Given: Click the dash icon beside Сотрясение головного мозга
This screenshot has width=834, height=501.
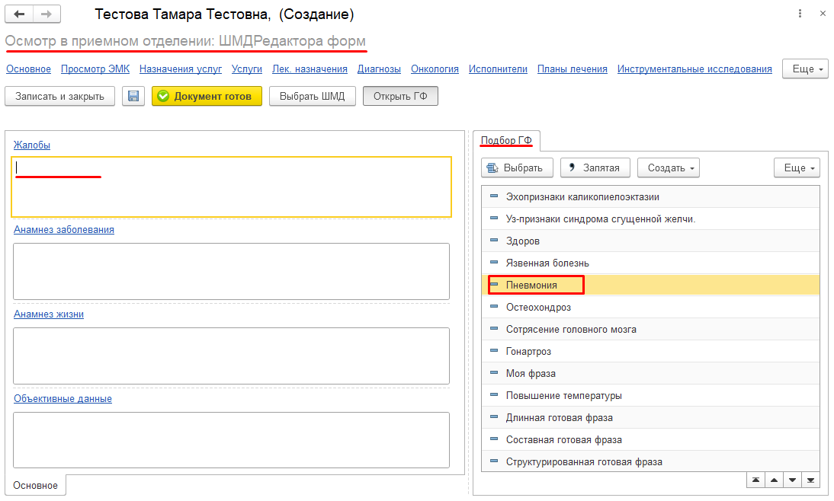Looking at the screenshot, I should 494,330.
